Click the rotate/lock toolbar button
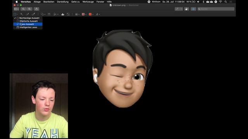Viewport: 248px width, 139px height. pos(186,9)
